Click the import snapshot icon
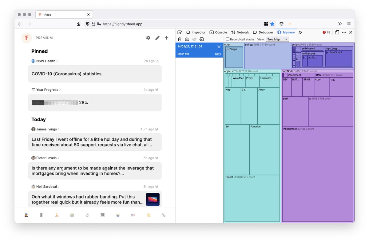 [x=201, y=39]
